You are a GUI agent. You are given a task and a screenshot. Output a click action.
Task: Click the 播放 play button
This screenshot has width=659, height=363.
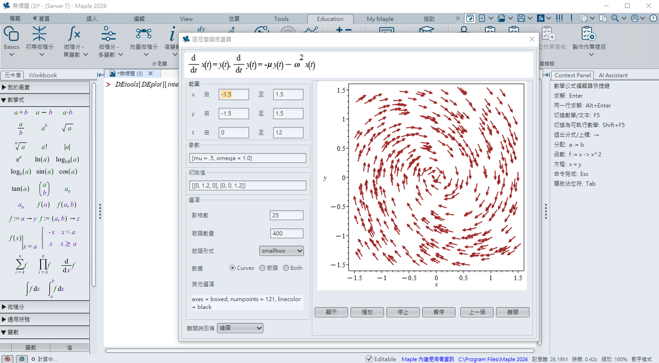point(367,312)
